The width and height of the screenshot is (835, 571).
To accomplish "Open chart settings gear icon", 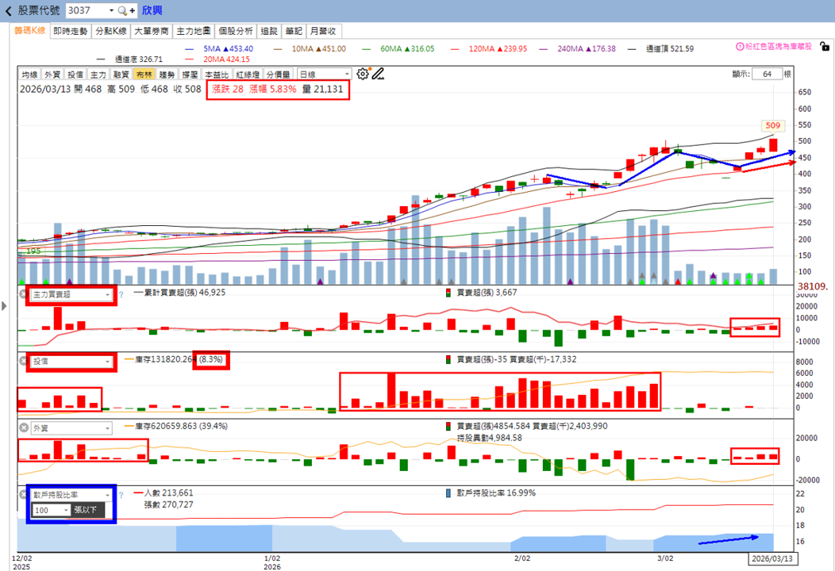I will 363,74.
